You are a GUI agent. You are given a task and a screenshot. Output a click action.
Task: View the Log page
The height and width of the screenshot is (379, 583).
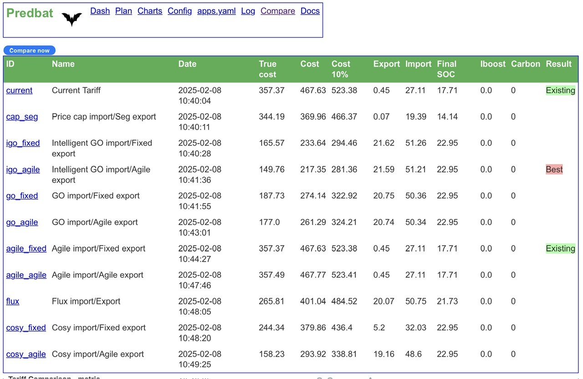click(x=248, y=11)
